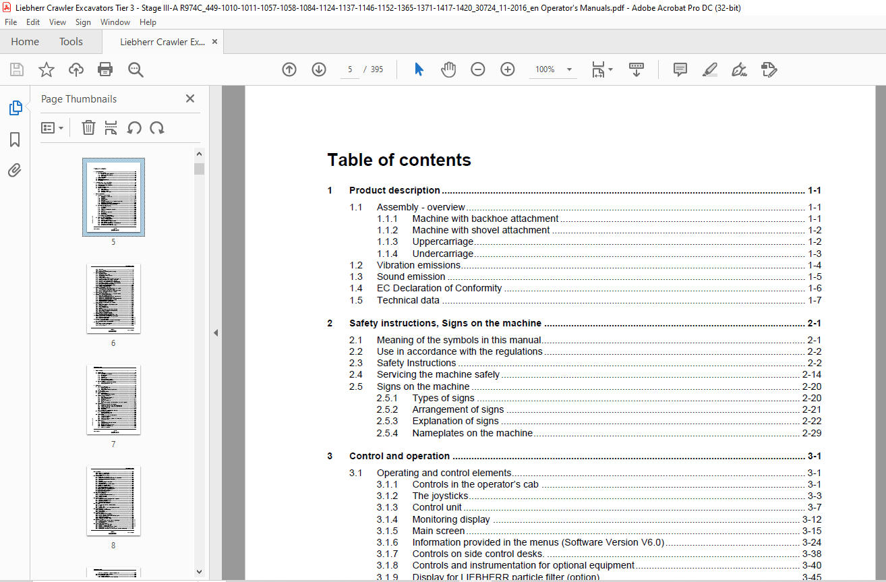Activate the Hand pan tool

[448, 69]
